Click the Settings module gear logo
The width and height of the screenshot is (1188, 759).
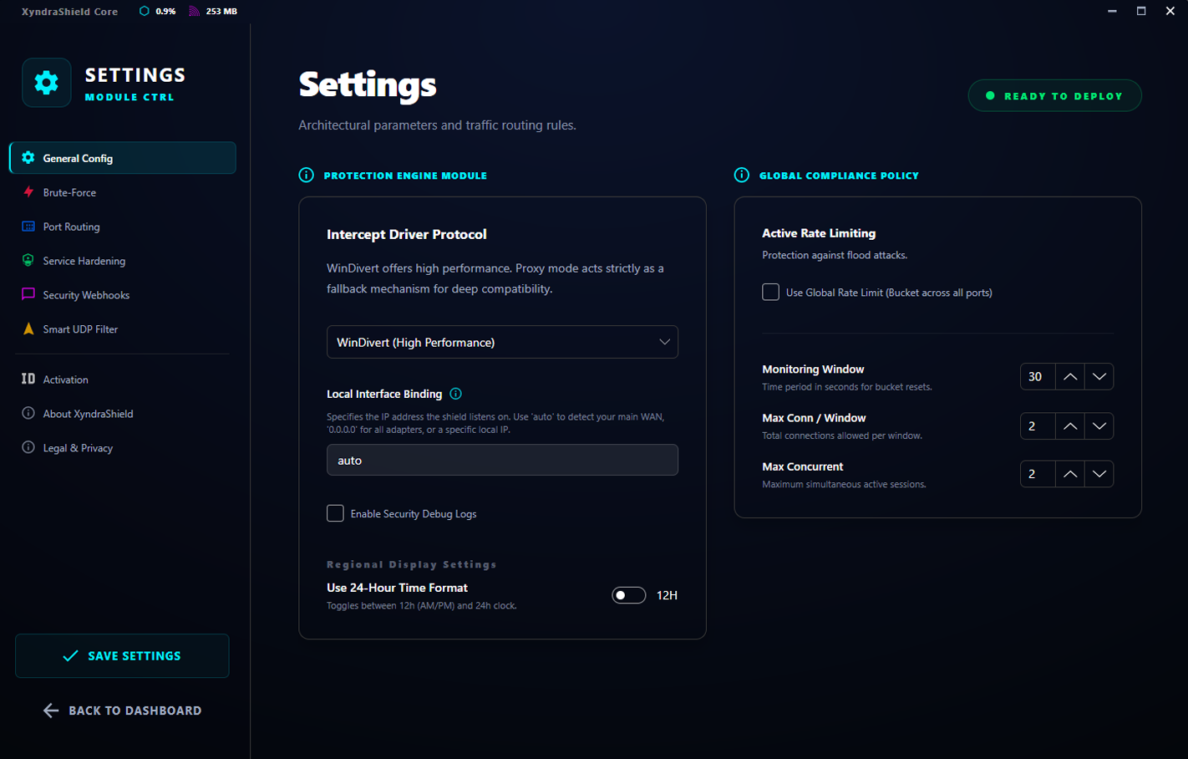pos(47,83)
